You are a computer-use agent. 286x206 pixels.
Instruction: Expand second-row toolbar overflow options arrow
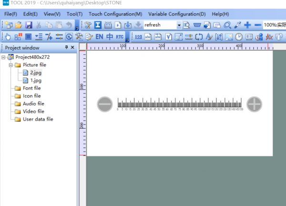127,37
